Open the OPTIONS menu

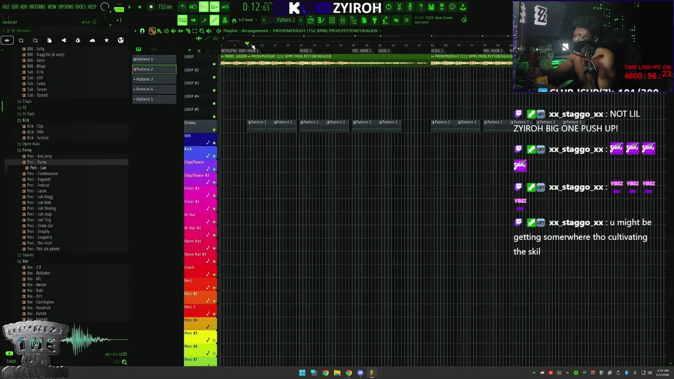[x=66, y=7]
